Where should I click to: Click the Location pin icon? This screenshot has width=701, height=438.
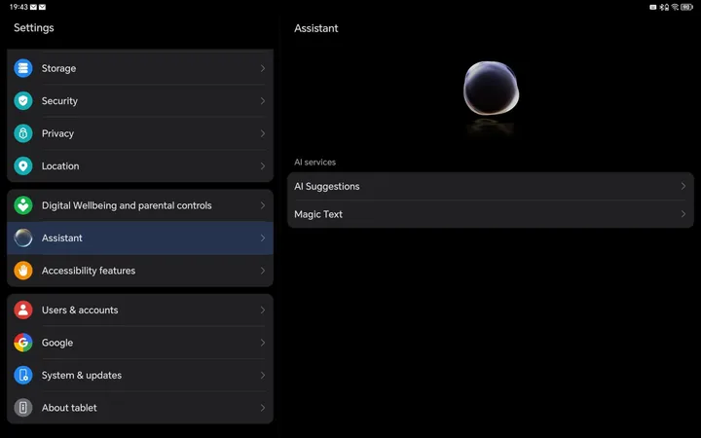coord(23,166)
